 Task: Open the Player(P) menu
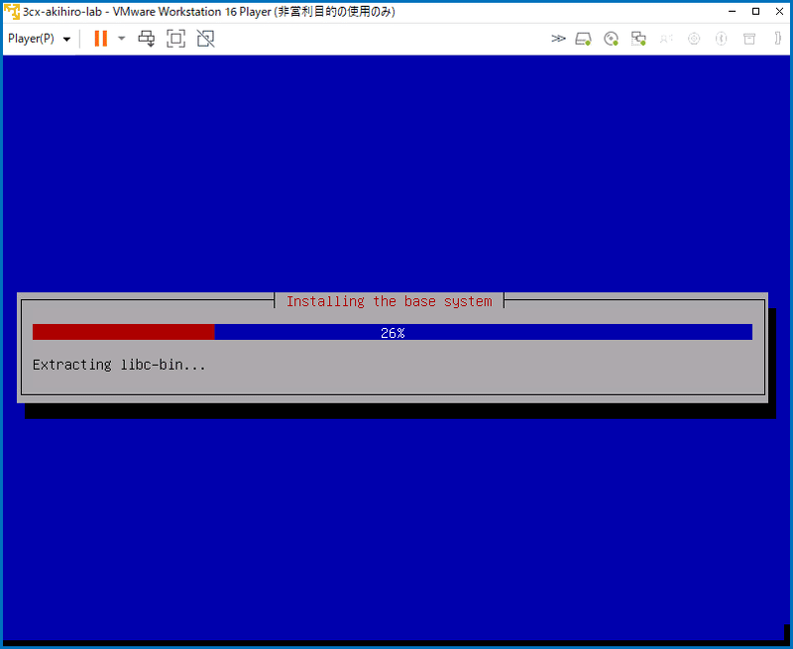coord(39,39)
